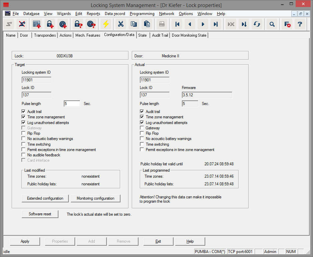Click the read lock icon with question mark

pyautogui.click(x=77, y=24)
